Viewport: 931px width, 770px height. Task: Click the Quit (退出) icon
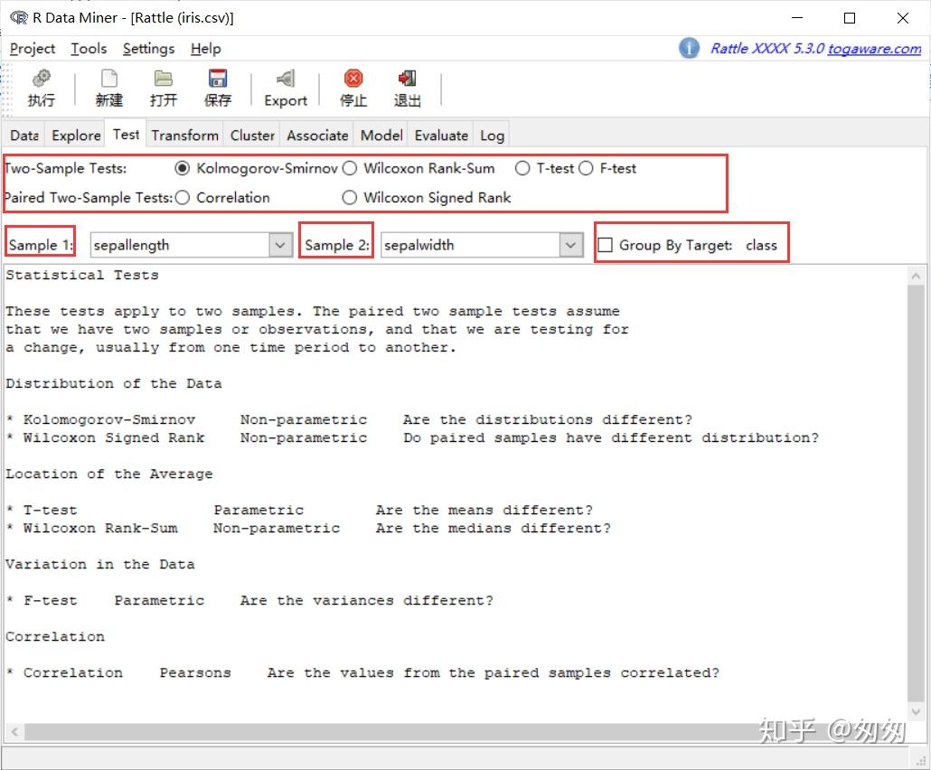click(408, 79)
